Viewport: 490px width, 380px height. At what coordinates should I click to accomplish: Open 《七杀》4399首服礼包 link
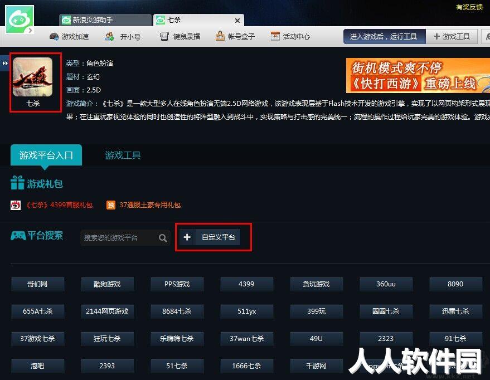(x=59, y=205)
